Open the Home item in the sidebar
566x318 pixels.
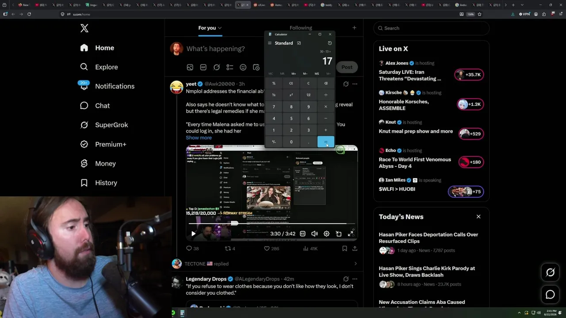[x=97, y=48]
